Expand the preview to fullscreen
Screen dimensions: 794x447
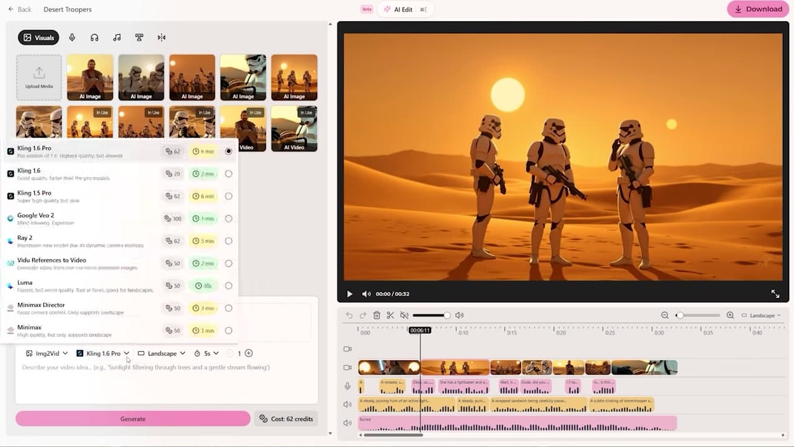[x=775, y=294]
